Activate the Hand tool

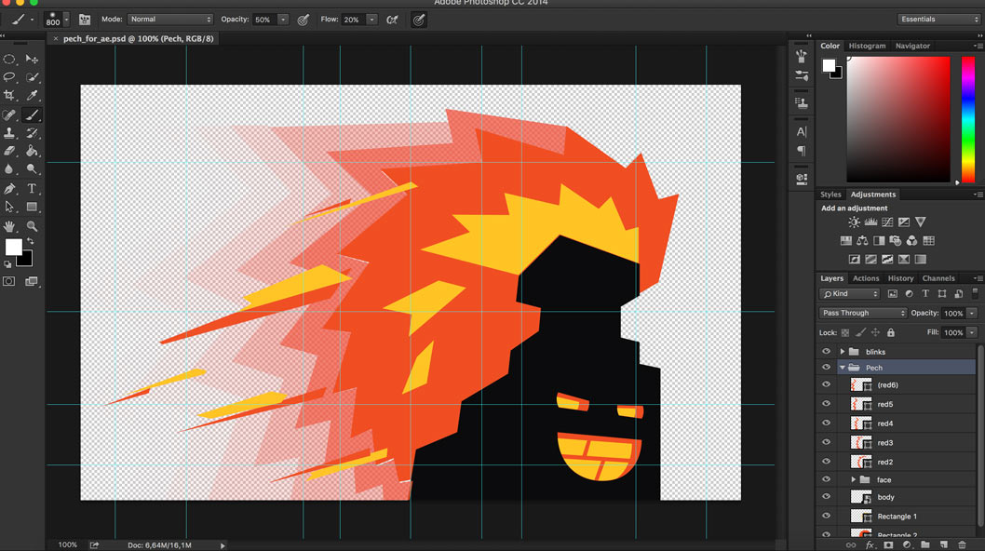(x=9, y=226)
